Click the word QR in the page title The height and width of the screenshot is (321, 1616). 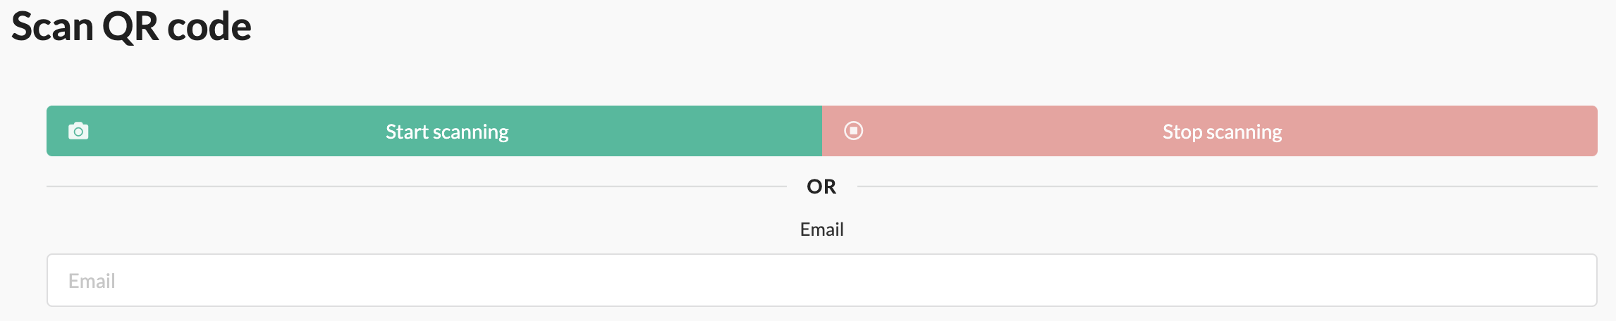click(130, 27)
